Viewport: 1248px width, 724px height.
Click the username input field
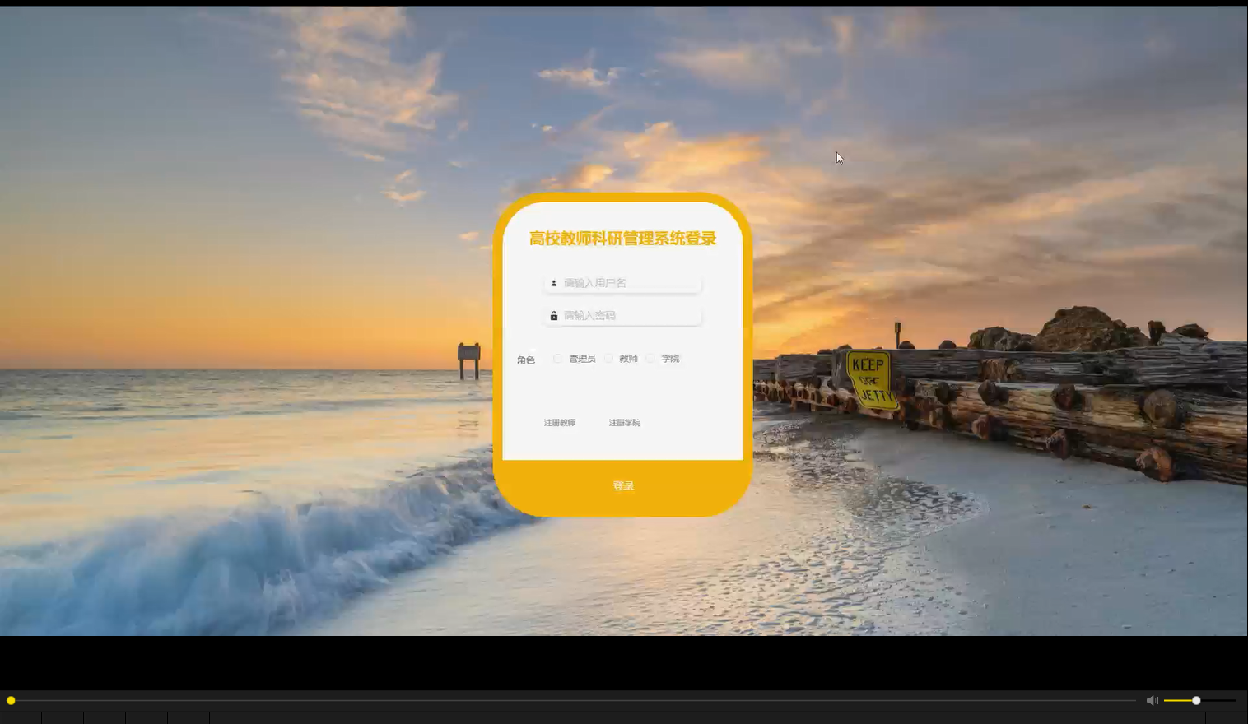pyautogui.click(x=622, y=283)
